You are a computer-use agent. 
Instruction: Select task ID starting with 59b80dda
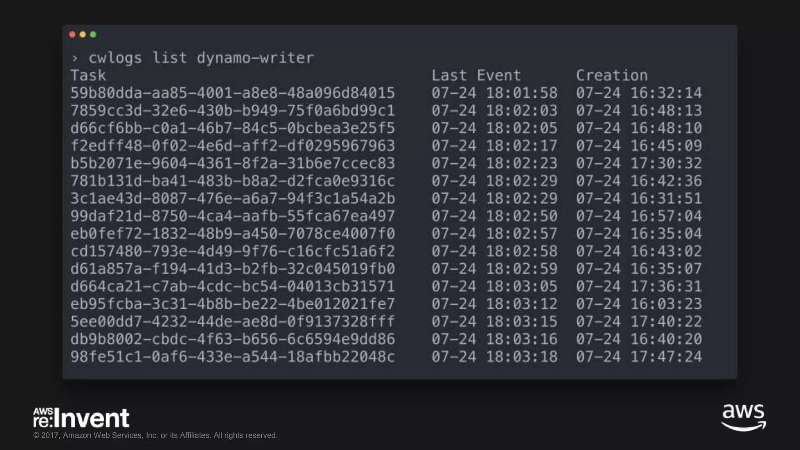pyautogui.click(x=233, y=93)
